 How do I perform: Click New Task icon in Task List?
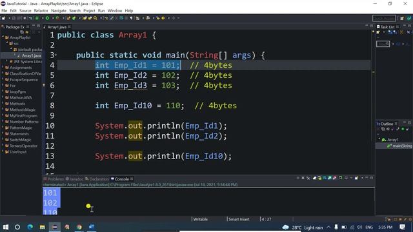coord(378,32)
